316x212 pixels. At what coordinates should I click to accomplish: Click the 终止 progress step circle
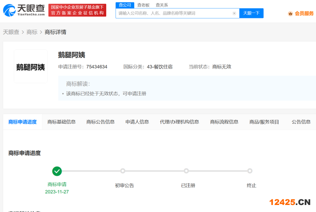(250, 171)
